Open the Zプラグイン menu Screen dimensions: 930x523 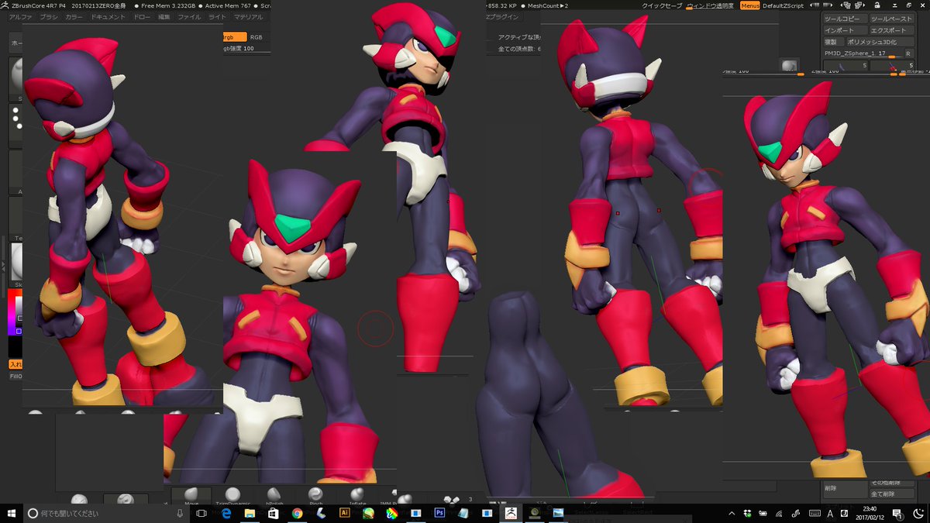point(503,16)
